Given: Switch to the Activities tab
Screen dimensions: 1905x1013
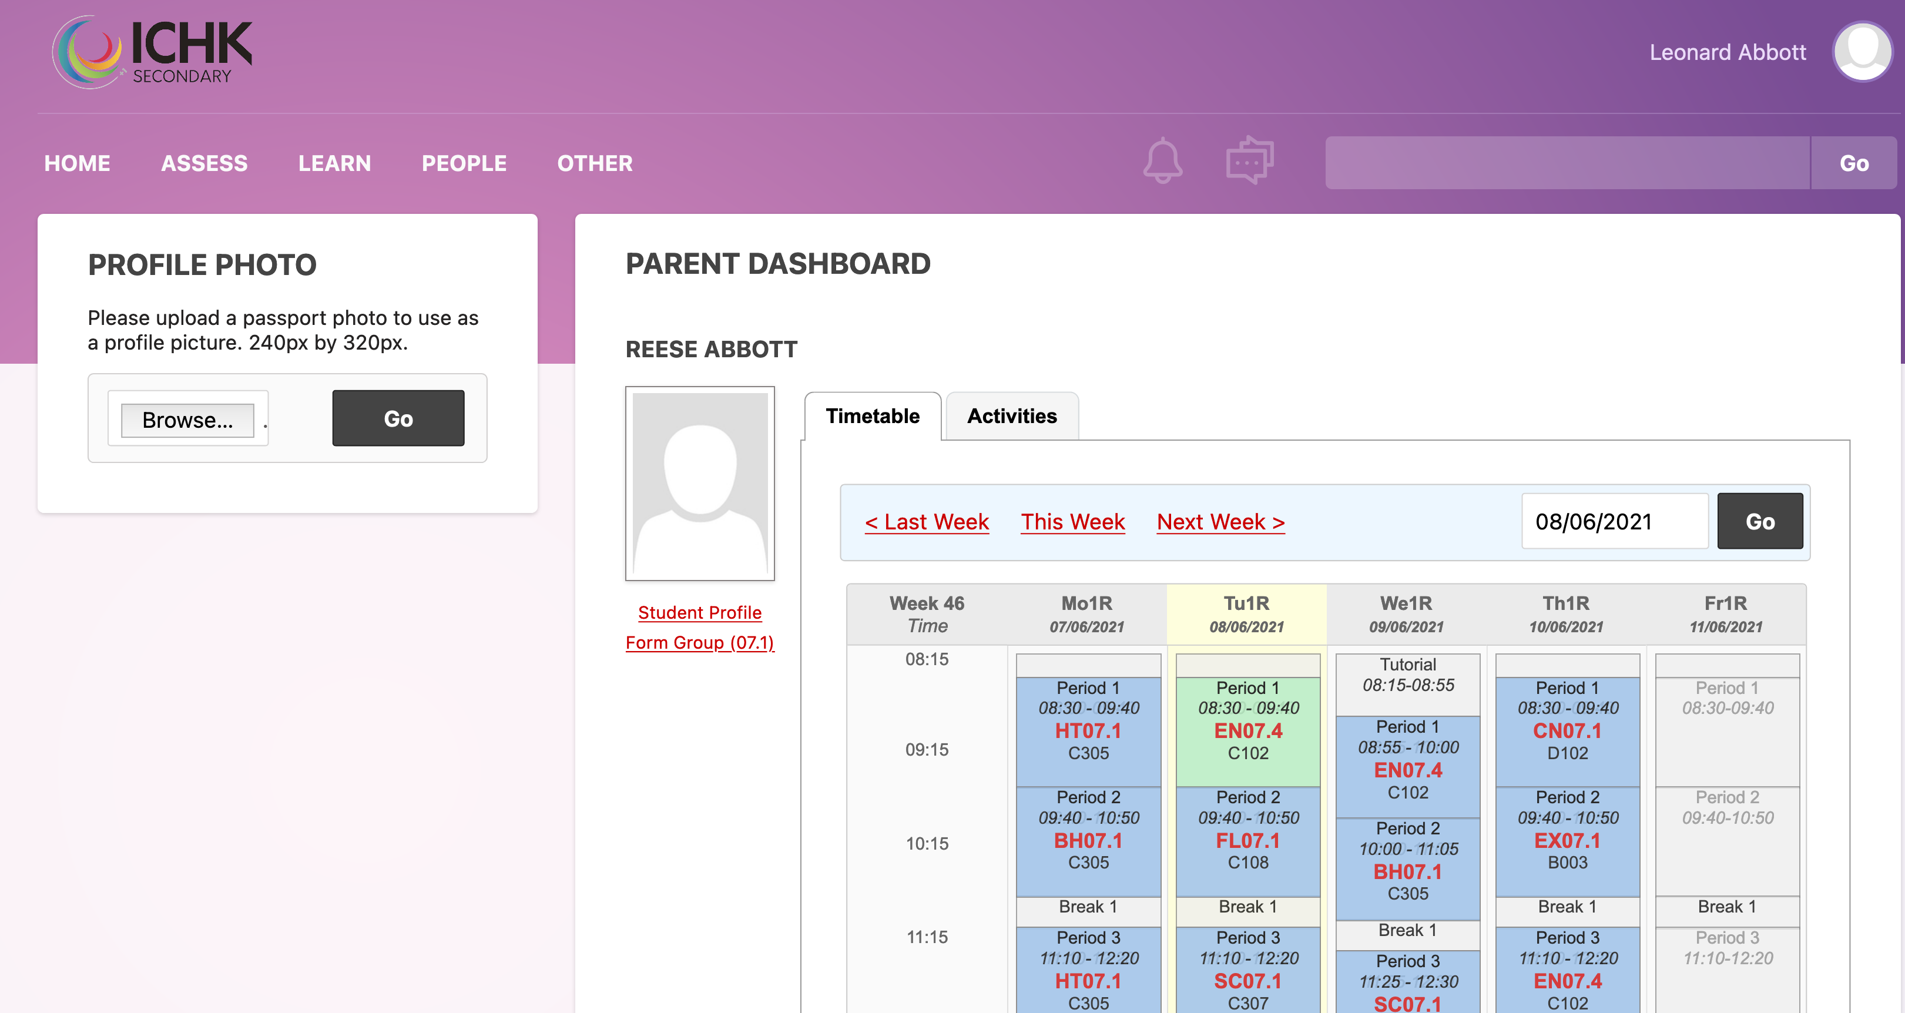Looking at the screenshot, I should pyautogui.click(x=1011, y=416).
